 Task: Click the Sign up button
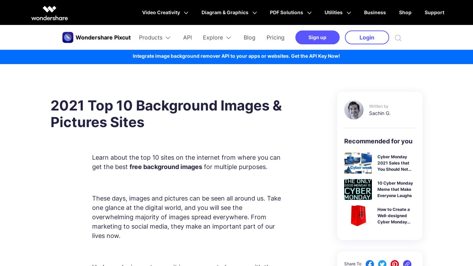pos(318,37)
